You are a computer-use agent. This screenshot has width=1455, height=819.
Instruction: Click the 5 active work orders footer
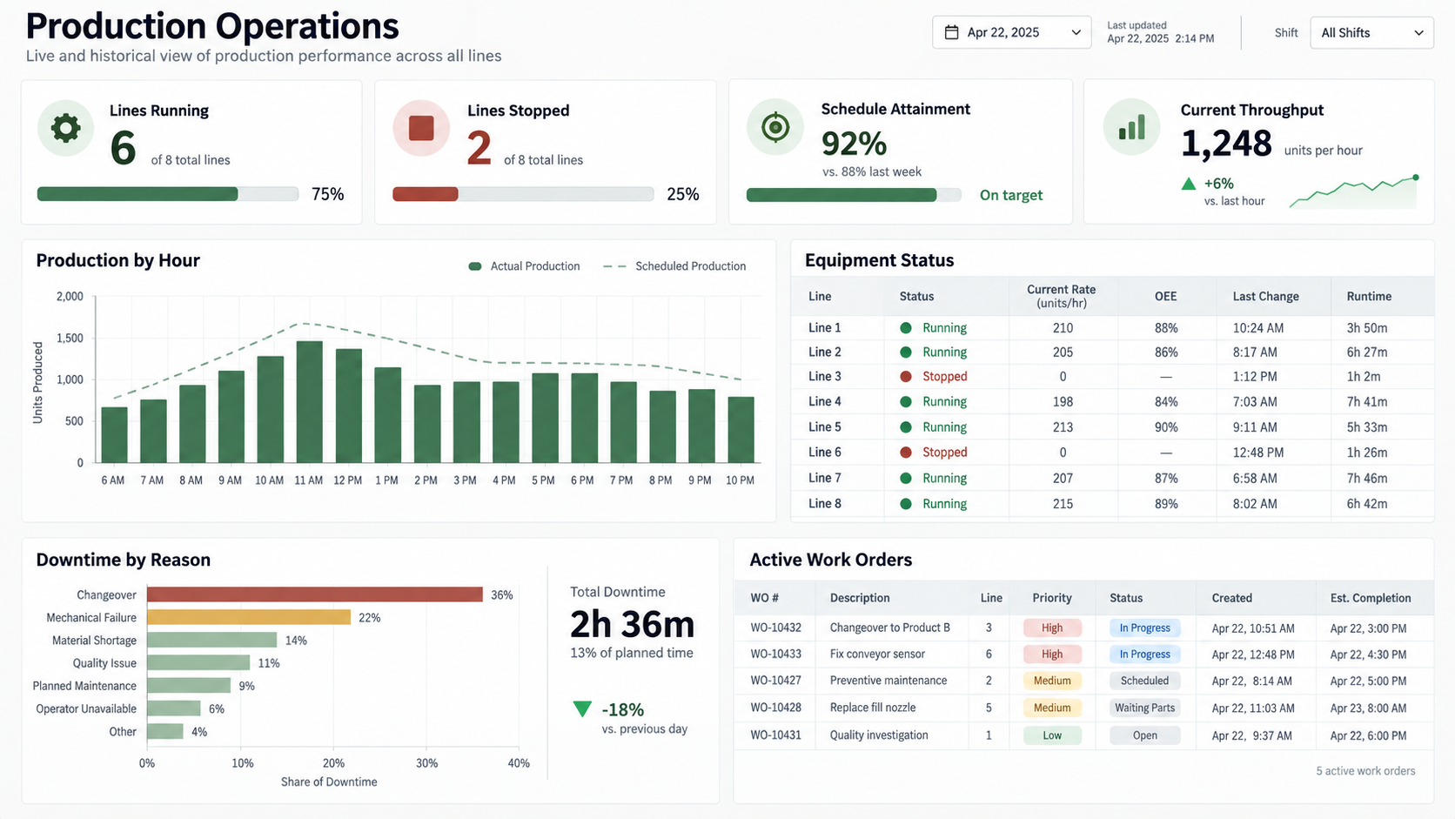coord(1365,771)
